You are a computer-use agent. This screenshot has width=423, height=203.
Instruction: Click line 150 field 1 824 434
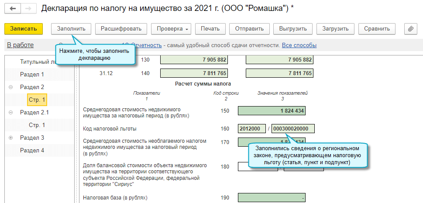coord(272,111)
